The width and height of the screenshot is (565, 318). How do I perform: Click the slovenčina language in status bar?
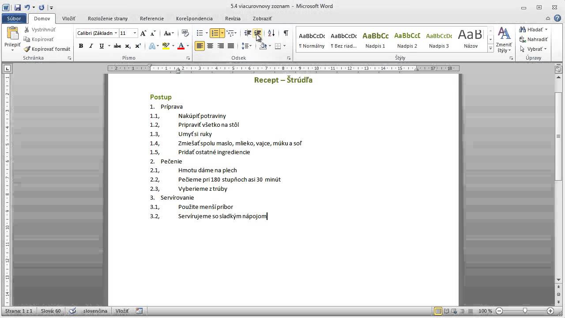click(x=95, y=311)
